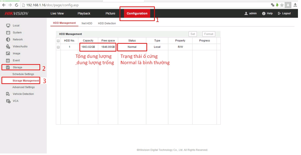Tick the select-all checkbox in HDD table header
This screenshot has height=155, width=301.
[x=58, y=41]
